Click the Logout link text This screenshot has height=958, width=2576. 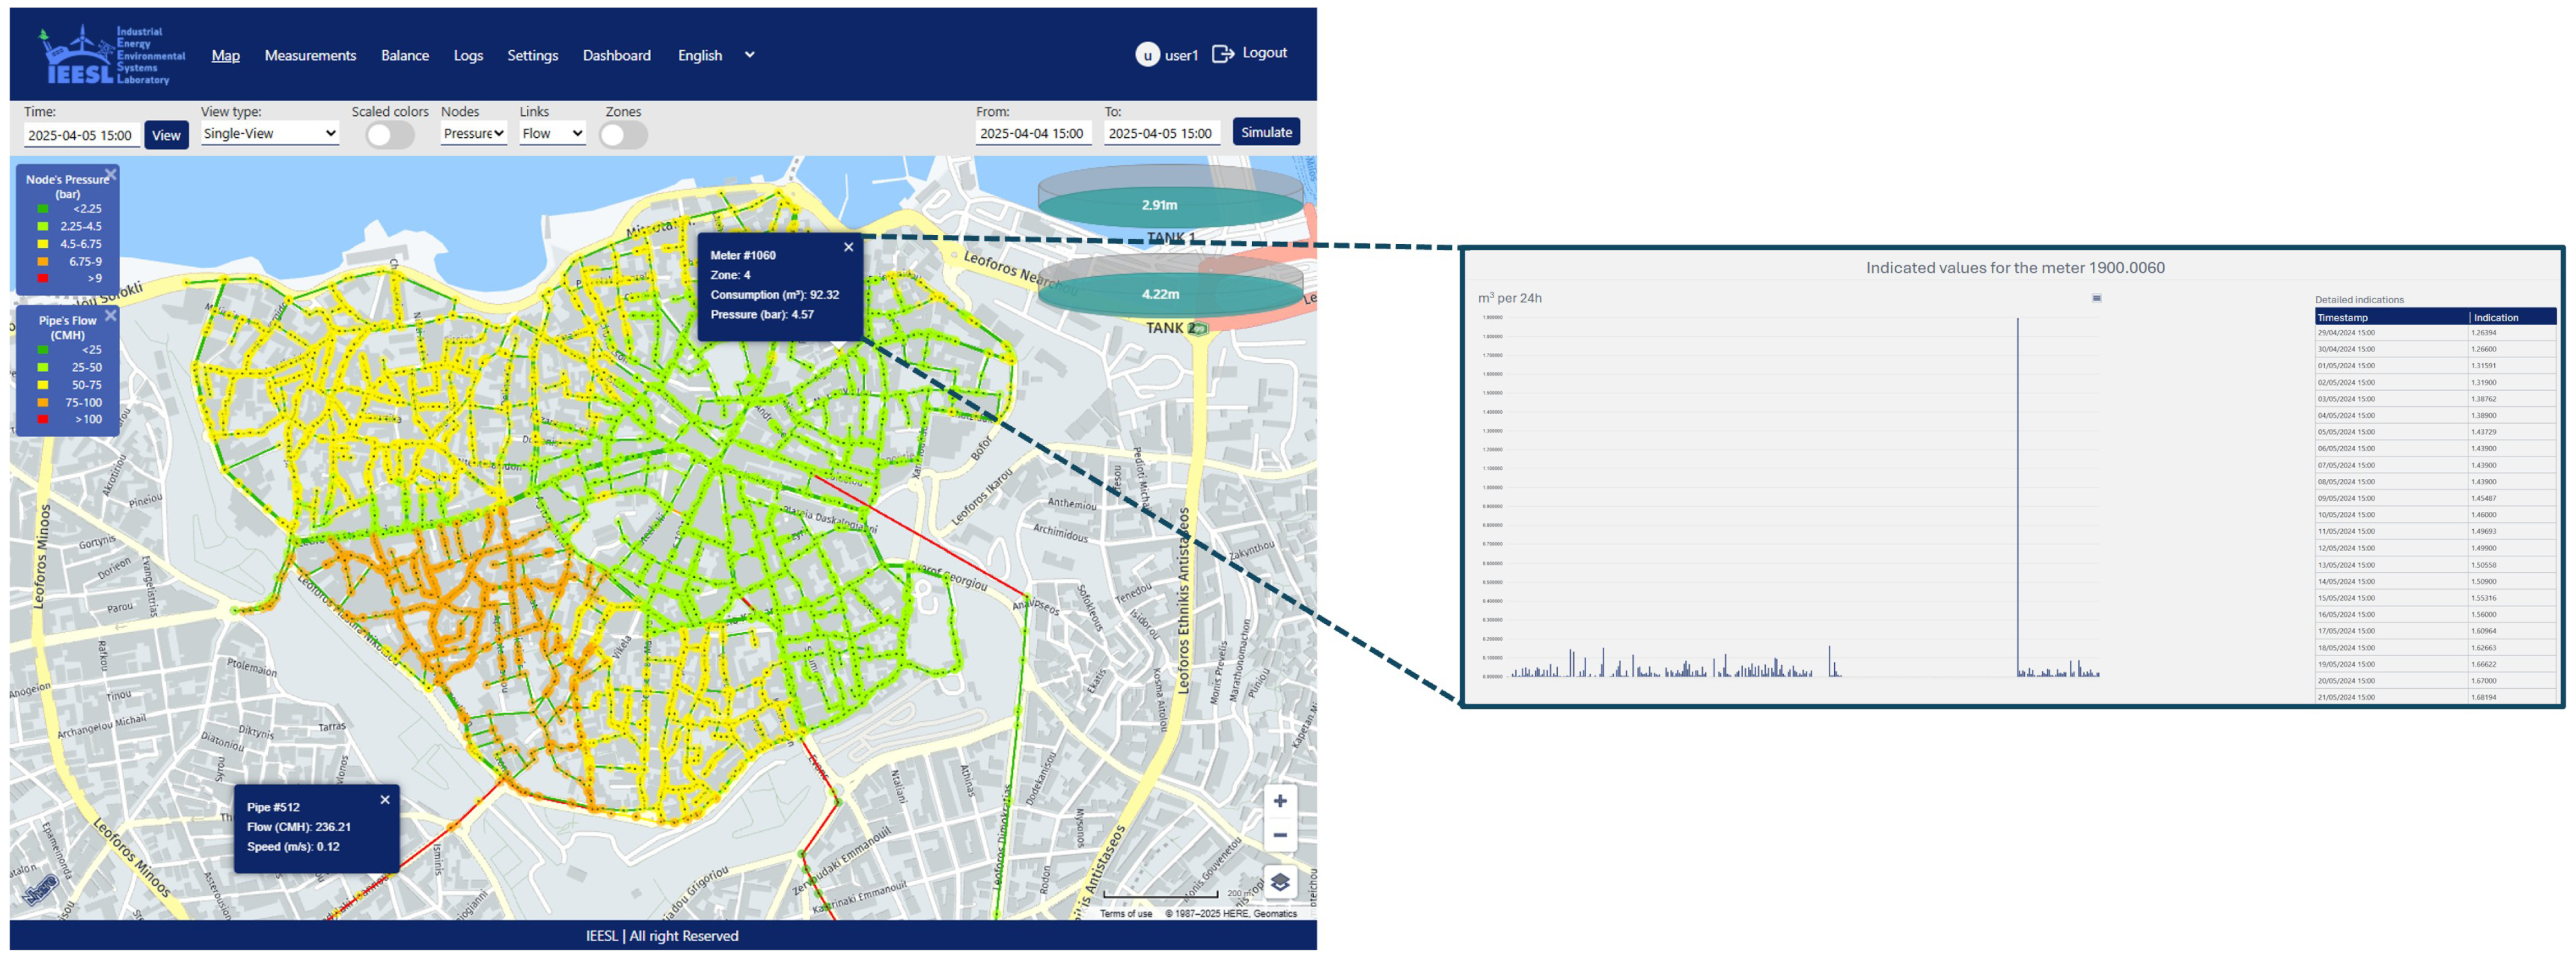point(1264,53)
